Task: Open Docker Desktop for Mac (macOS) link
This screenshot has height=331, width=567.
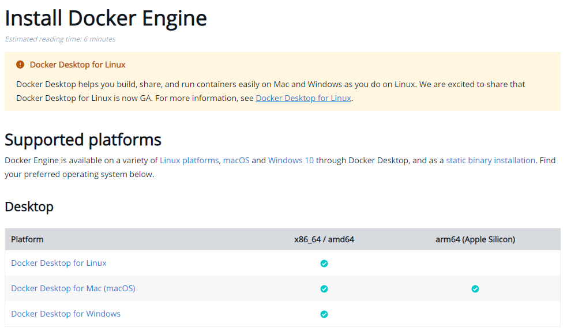Action: 73,288
